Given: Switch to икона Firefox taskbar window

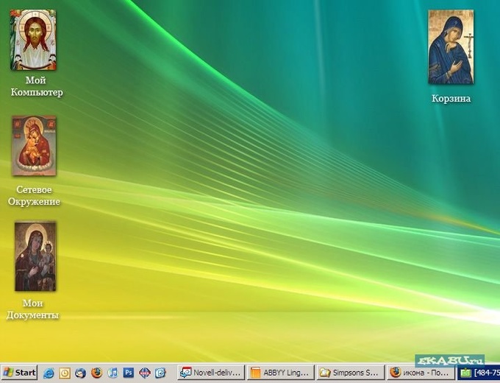Looking at the screenshot, I should [x=419, y=373].
